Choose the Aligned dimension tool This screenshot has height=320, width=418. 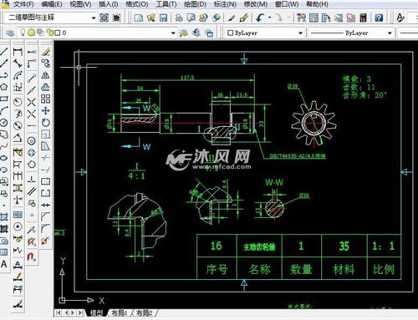pyautogui.click(x=18, y=63)
